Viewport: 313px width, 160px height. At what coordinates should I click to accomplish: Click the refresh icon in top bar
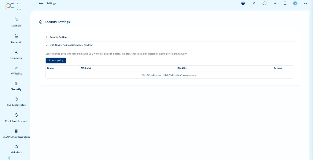tap(264, 3)
